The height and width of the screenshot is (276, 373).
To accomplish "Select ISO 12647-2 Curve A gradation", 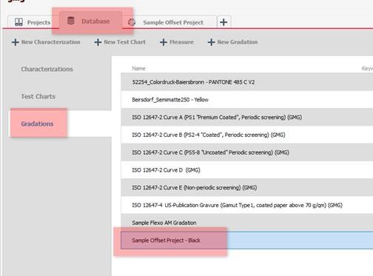I will (x=247, y=117).
